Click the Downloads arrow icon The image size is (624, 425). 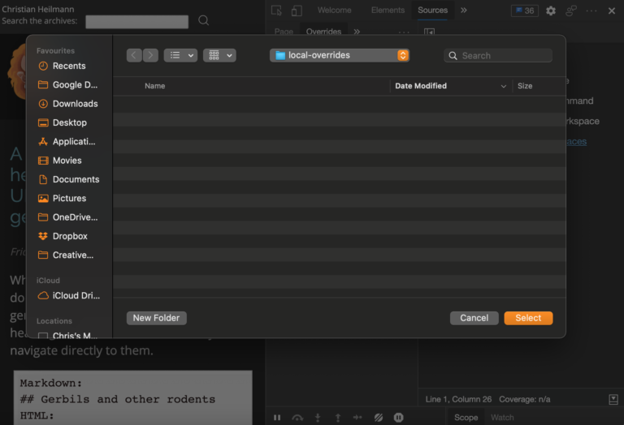tap(43, 104)
